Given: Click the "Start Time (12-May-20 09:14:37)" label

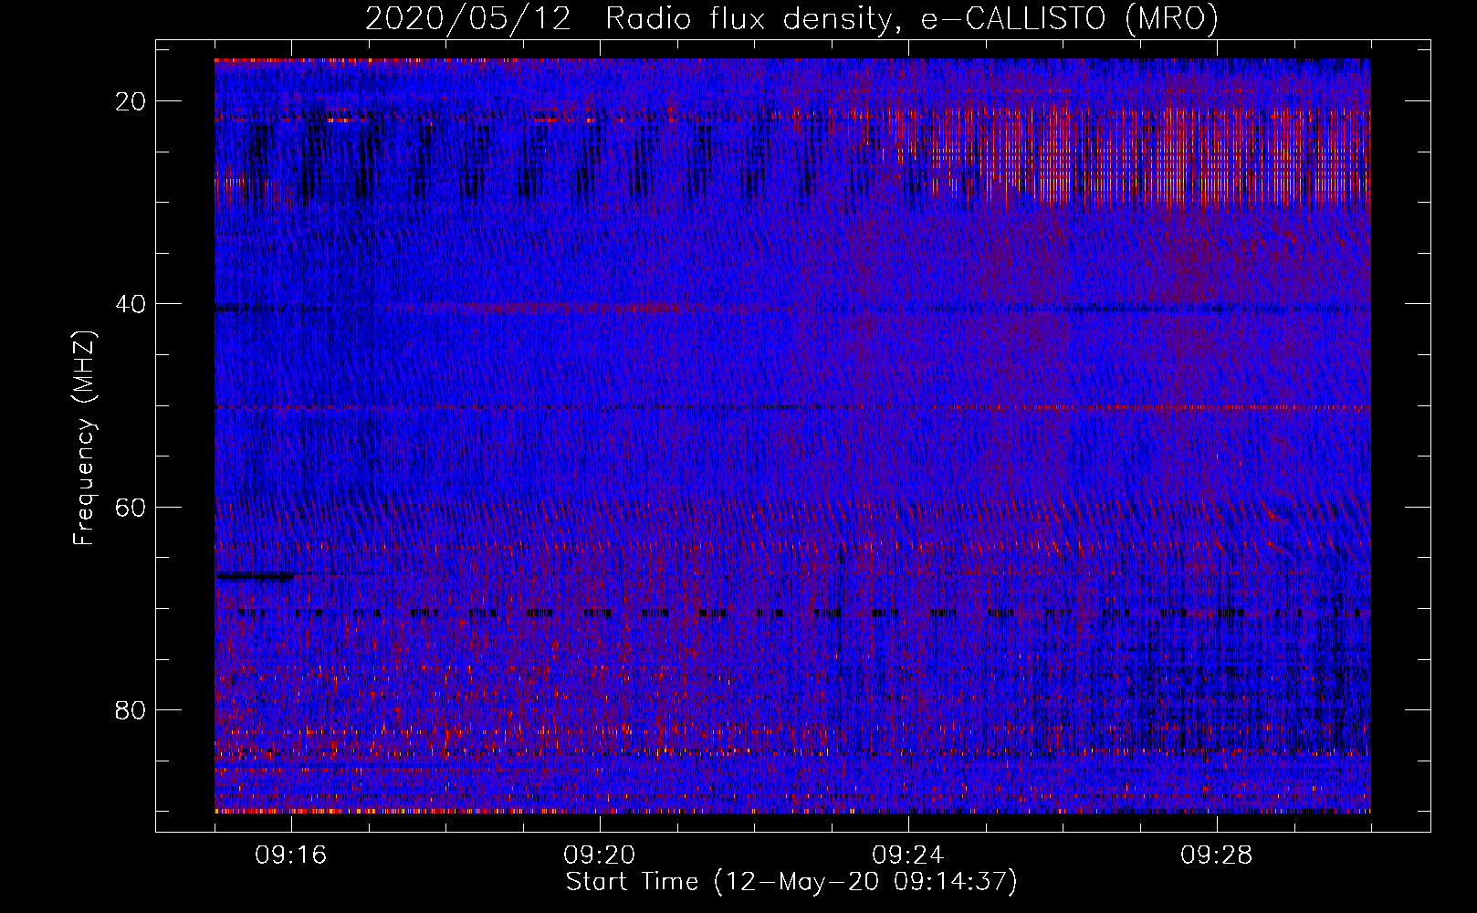Looking at the screenshot, I should tap(791, 881).
